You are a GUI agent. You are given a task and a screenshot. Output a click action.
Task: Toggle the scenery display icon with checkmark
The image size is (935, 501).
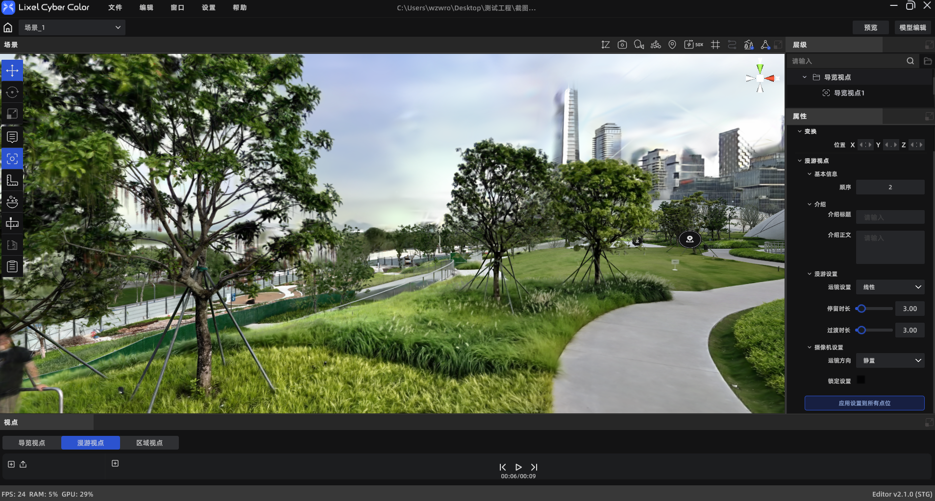pos(748,45)
